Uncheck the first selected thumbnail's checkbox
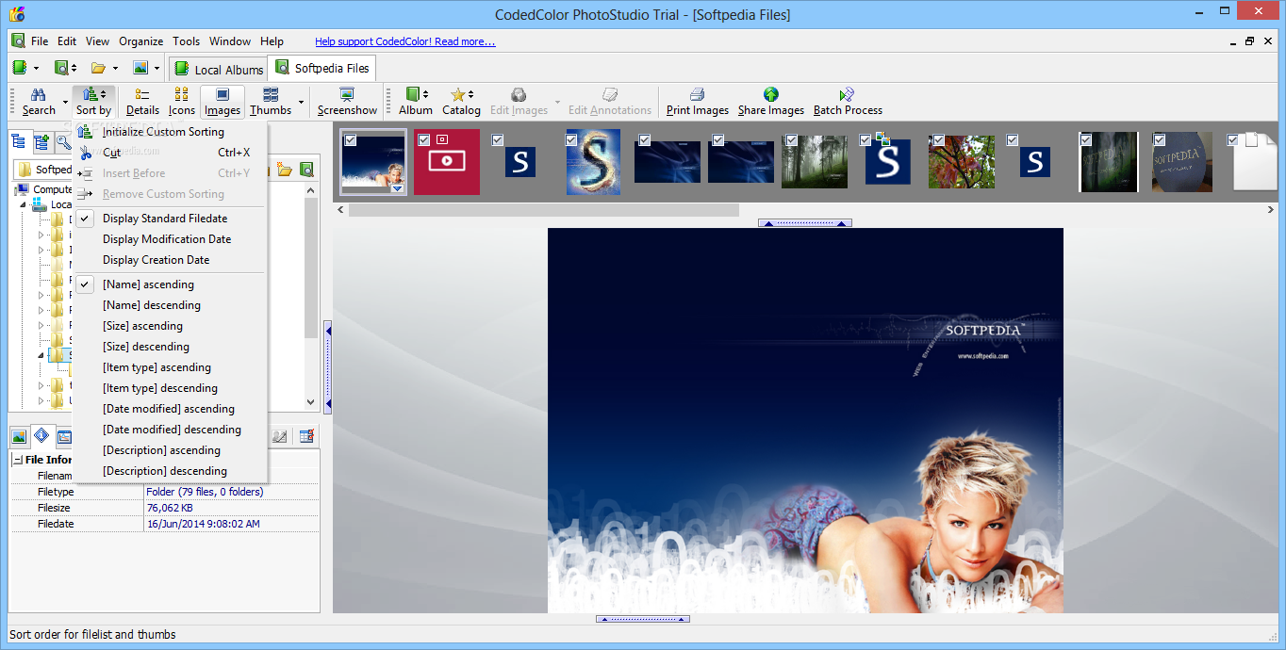 pyautogui.click(x=350, y=139)
